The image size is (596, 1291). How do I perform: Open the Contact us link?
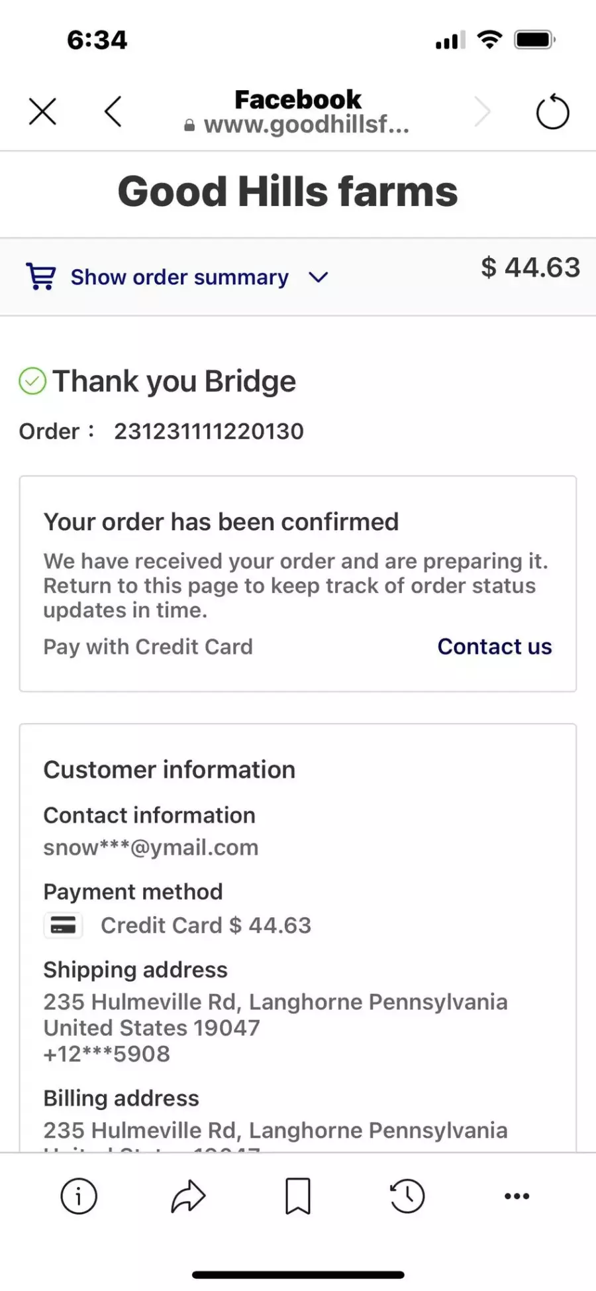click(x=495, y=646)
